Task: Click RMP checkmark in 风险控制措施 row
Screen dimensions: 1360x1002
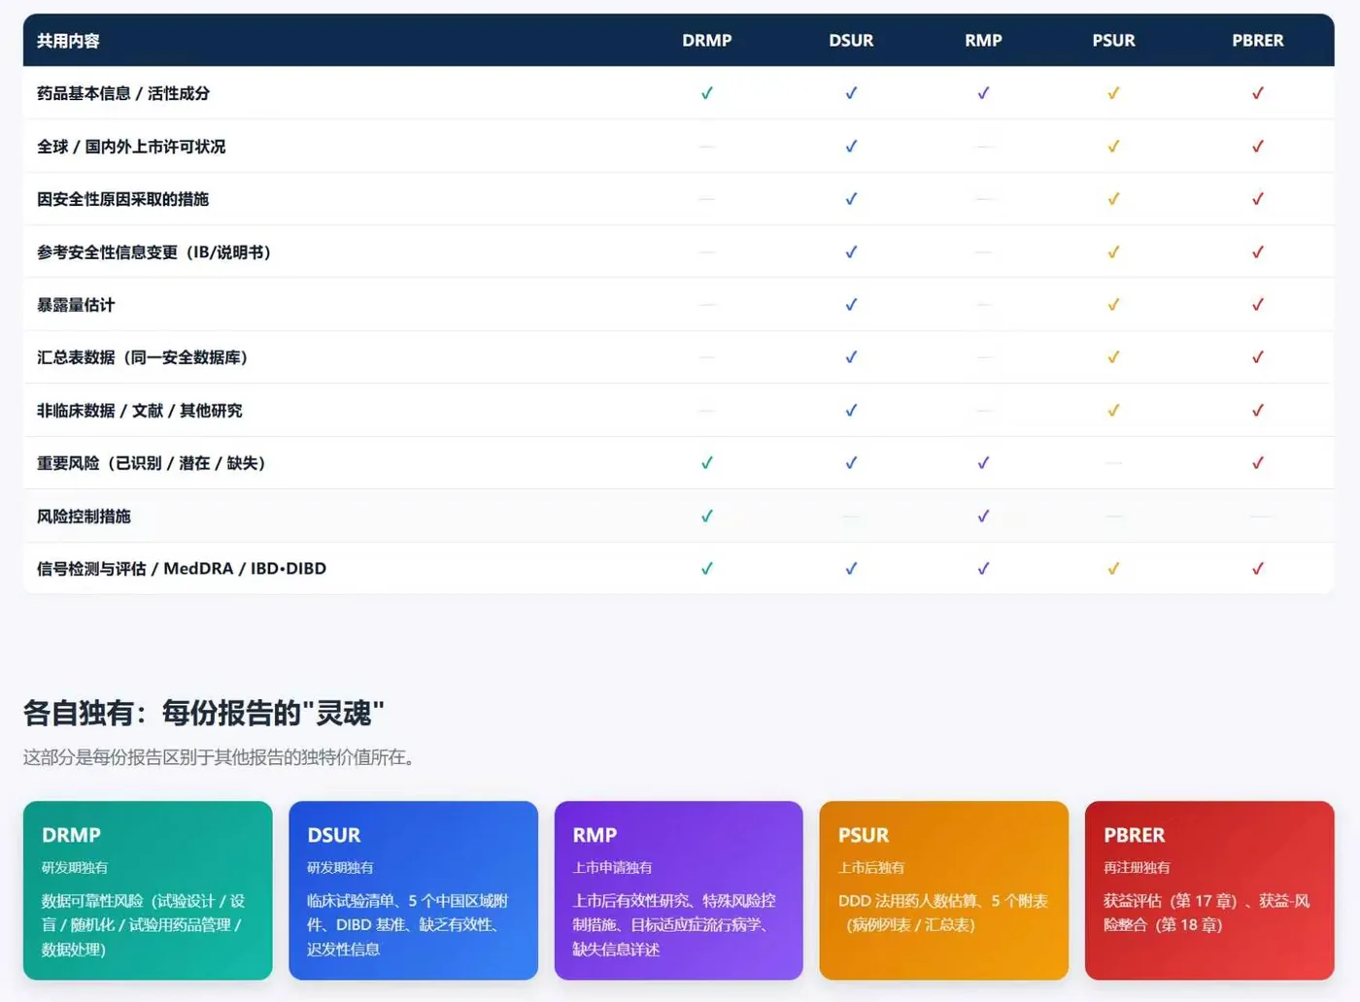Action: click(983, 517)
